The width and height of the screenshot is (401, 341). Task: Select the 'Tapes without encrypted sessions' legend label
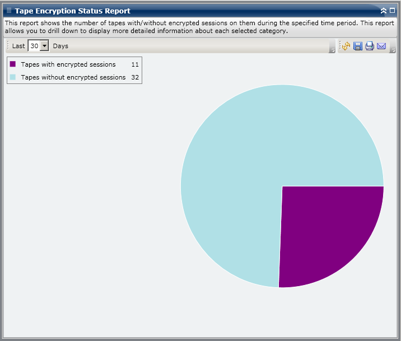(73, 77)
